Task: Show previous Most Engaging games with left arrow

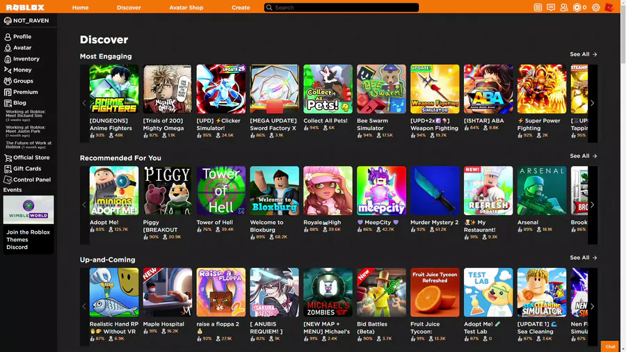Action: pos(84,104)
